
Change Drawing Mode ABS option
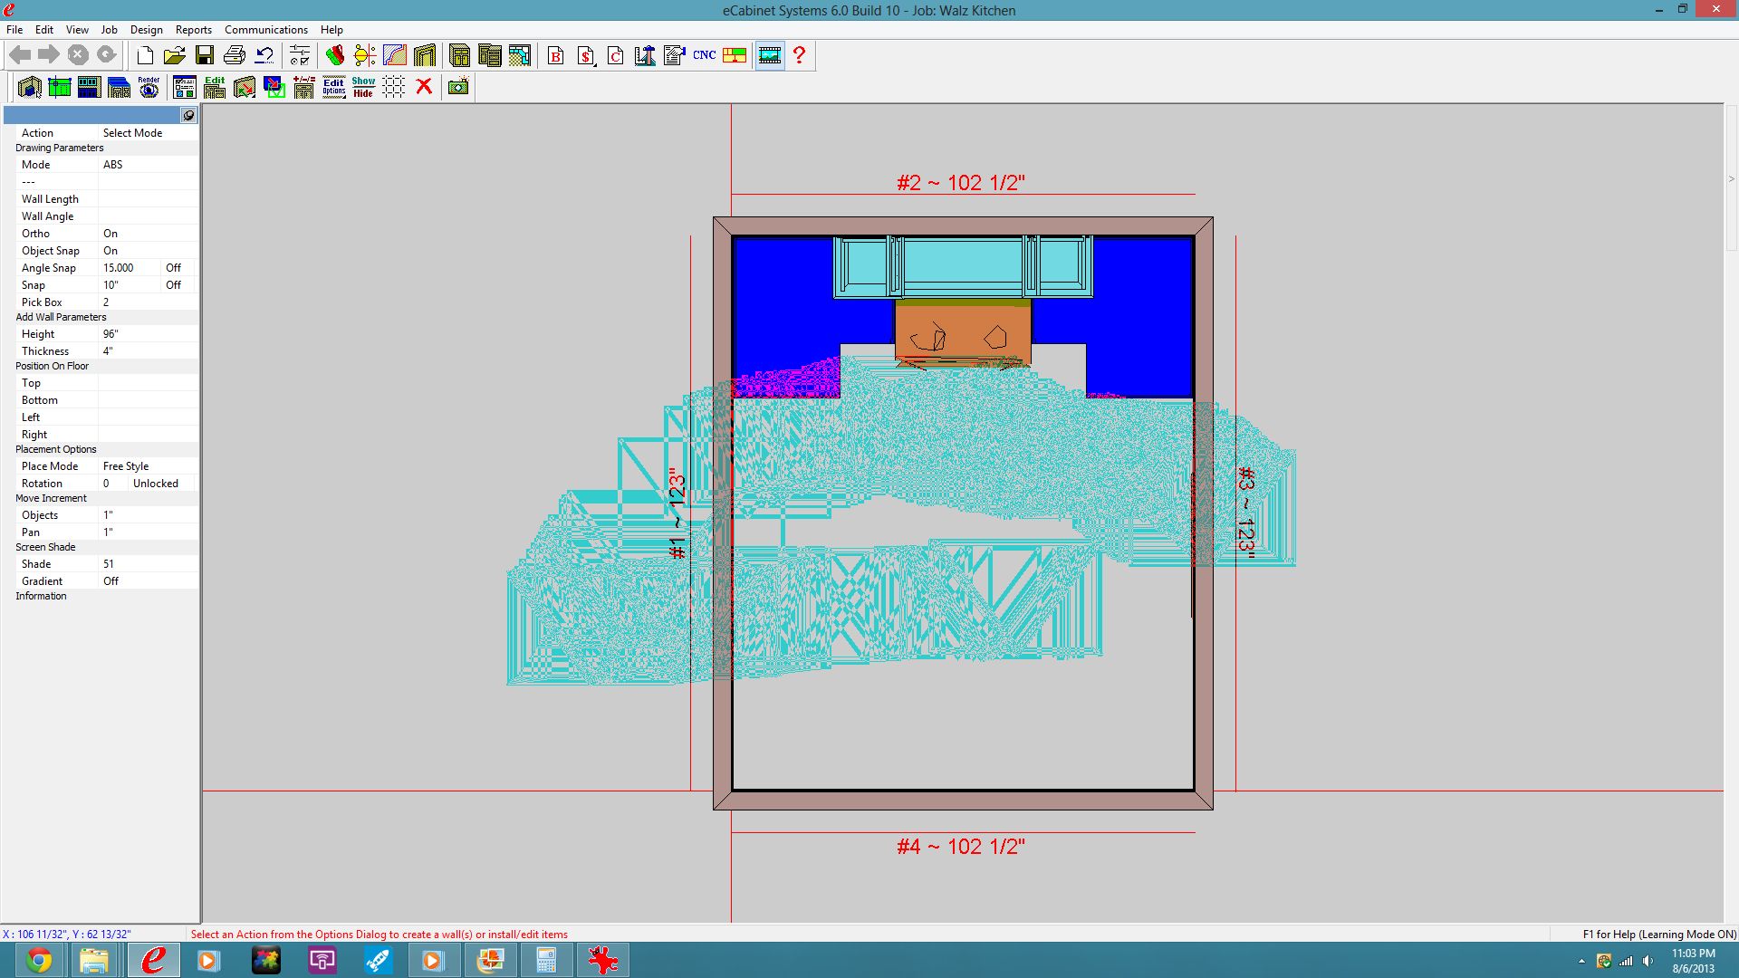coord(113,165)
